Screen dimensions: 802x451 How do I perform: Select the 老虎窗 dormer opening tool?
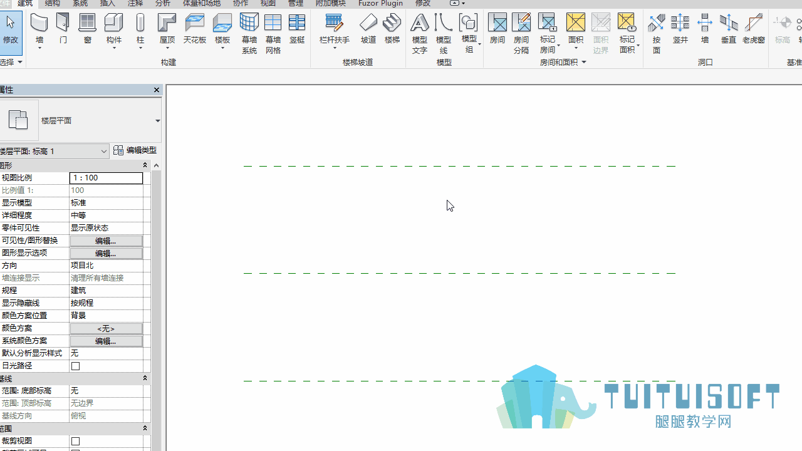click(754, 29)
